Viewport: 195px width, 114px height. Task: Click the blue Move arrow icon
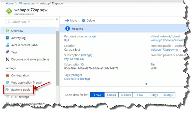[67, 20]
